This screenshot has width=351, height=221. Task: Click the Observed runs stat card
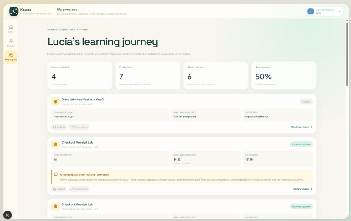coord(216,76)
